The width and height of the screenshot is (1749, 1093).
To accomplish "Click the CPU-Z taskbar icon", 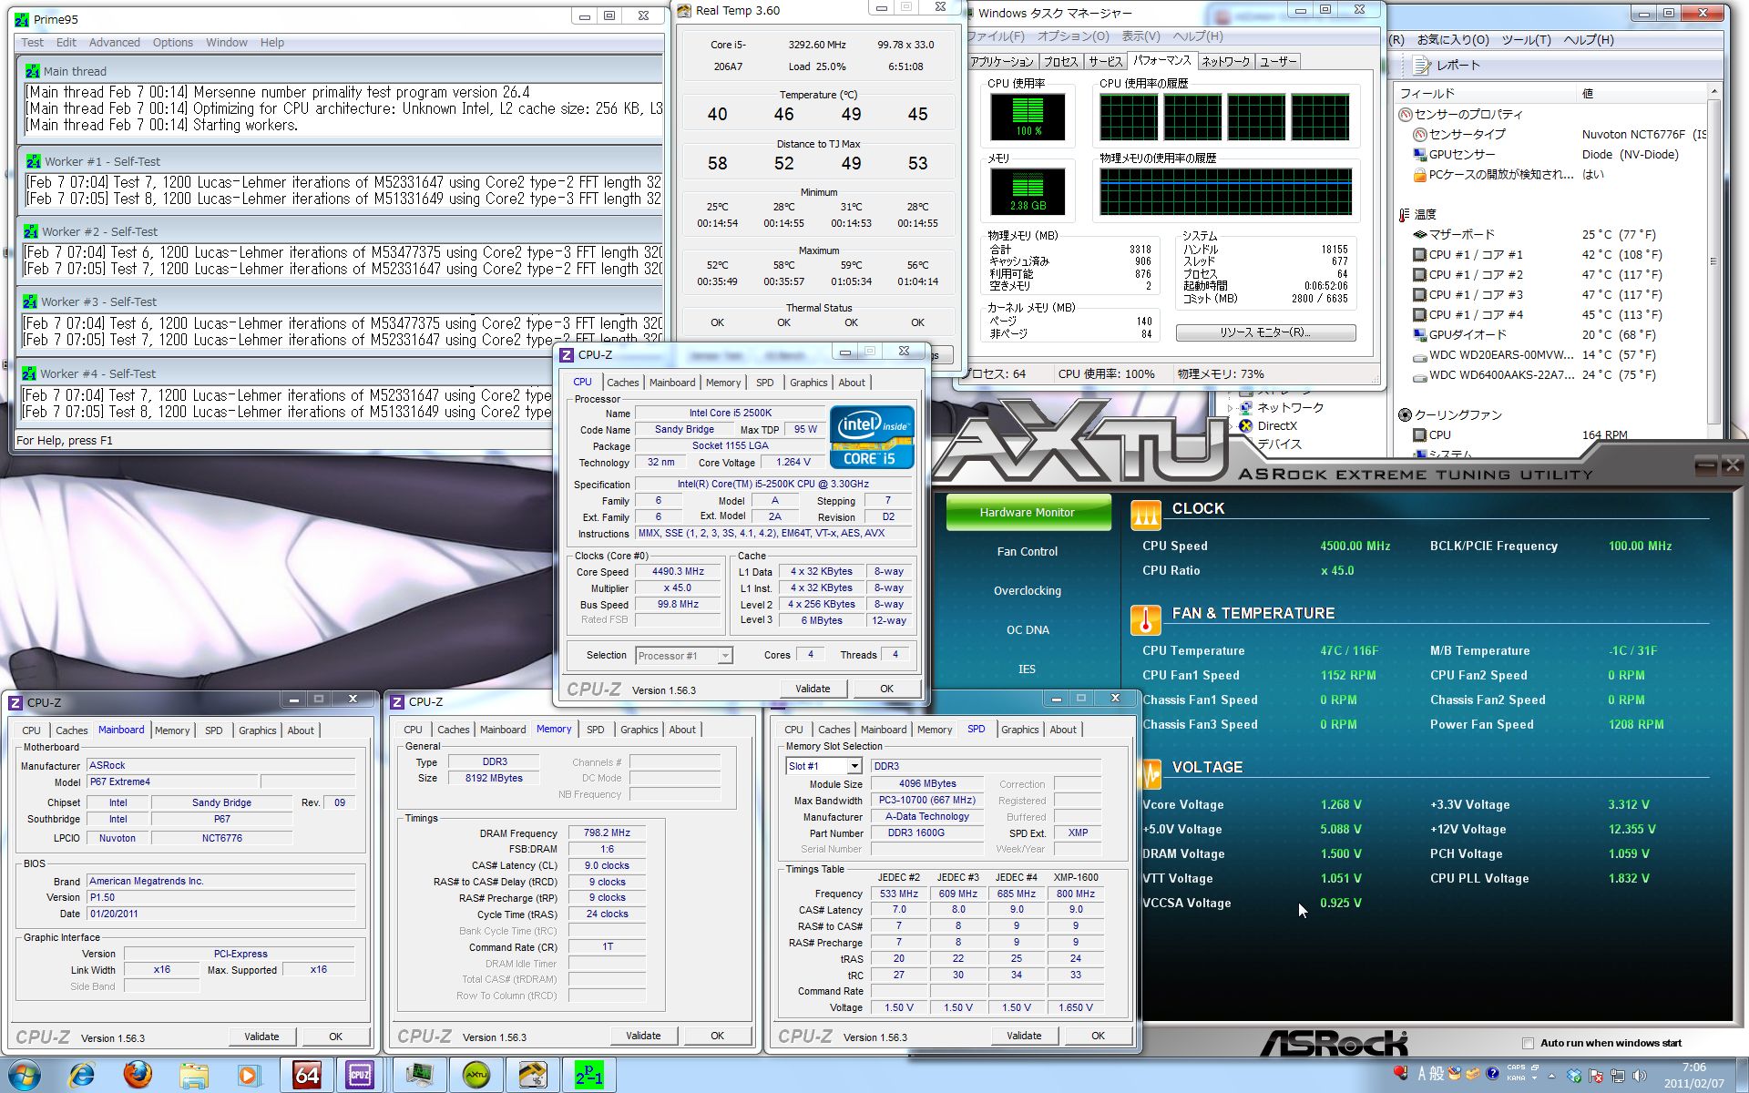I will 360,1075.
